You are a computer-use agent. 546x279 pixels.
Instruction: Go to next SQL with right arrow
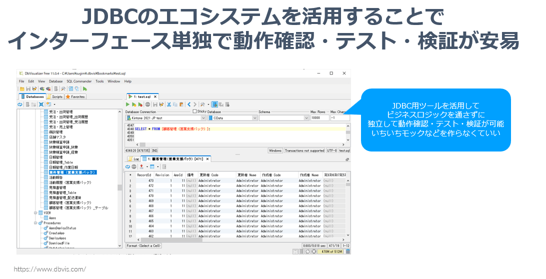pos(195,104)
